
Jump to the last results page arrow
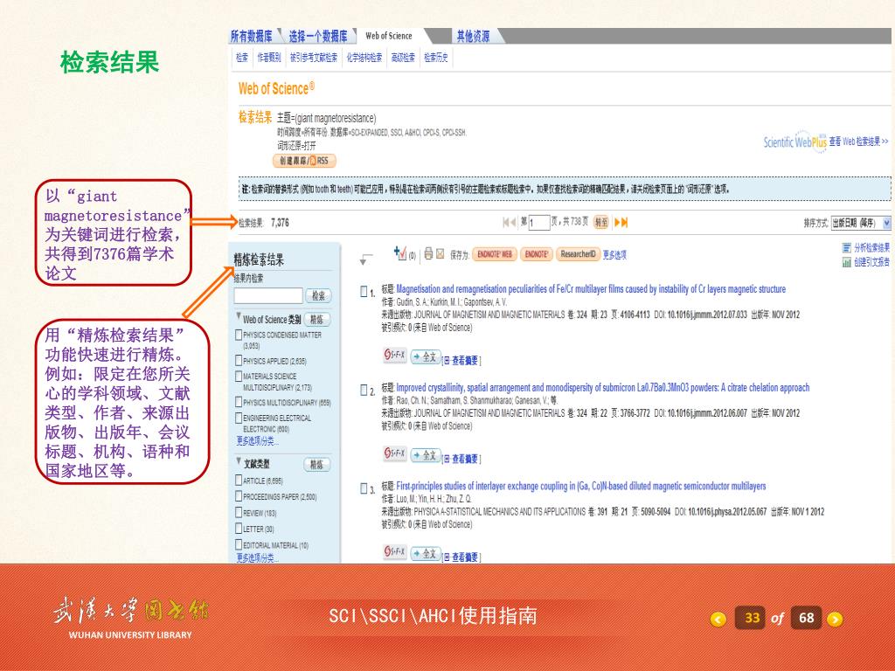pyautogui.click(x=624, y=223)
